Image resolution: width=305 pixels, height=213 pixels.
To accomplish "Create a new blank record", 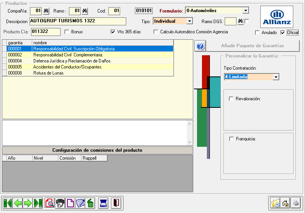I will [70, 203].
